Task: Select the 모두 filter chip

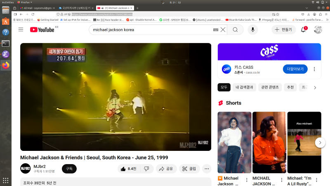Action: [224, 87]
